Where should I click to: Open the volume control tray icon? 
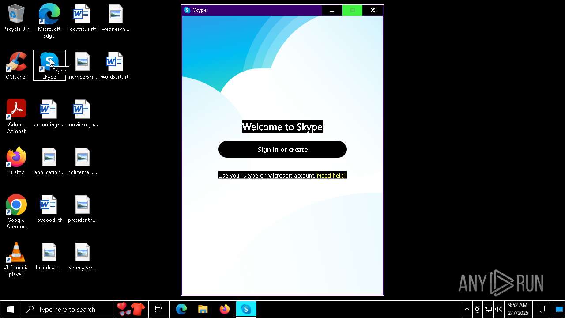499,309
